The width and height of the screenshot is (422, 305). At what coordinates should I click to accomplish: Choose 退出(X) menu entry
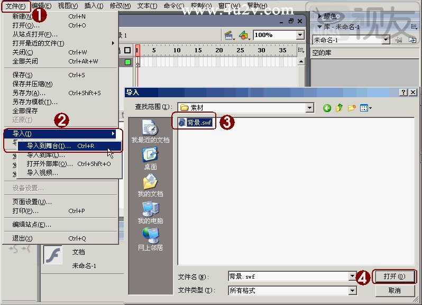point(61,238)
